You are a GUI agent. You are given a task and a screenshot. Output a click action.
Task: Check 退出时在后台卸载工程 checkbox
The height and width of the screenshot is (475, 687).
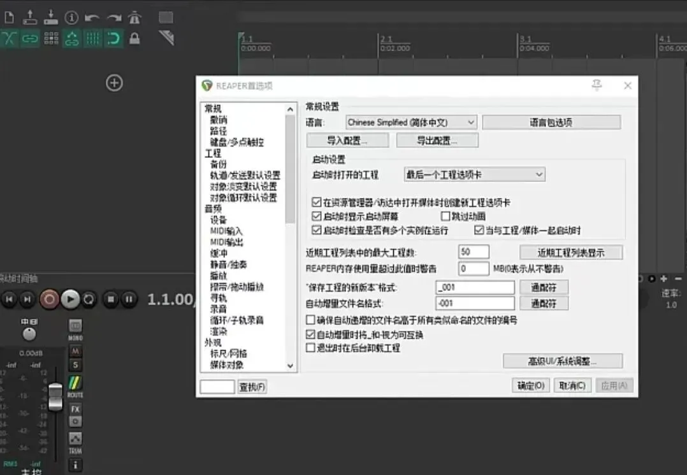(x=310, y=348)
